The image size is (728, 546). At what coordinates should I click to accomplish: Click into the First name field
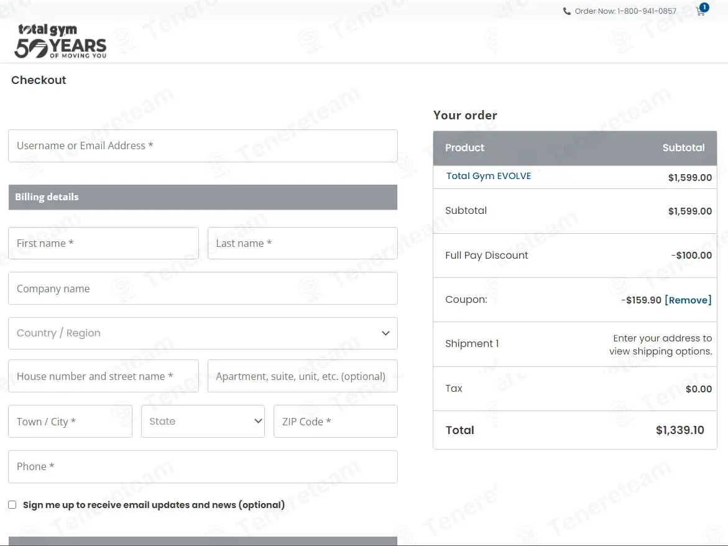[104, 243]
